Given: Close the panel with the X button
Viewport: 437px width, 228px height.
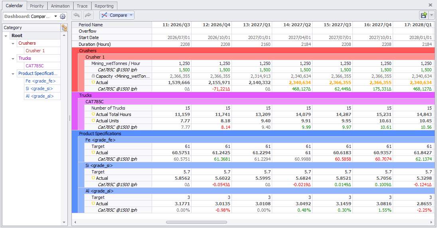Looking at the screenshot, I should pos(430,5).
